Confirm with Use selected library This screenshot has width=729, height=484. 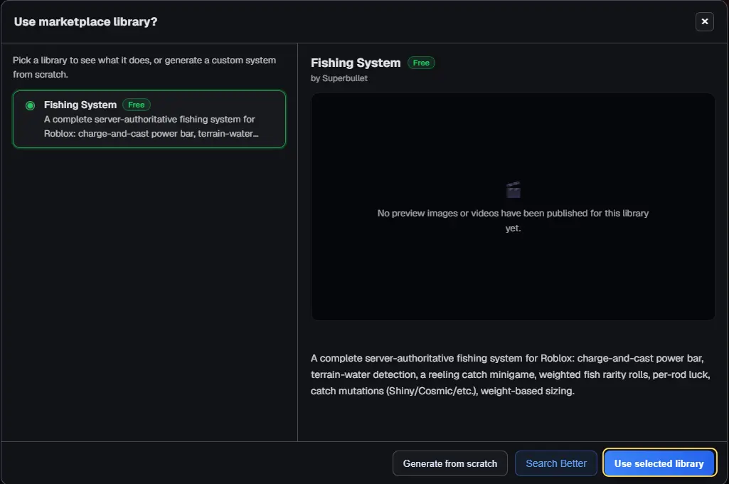(659, 463)
